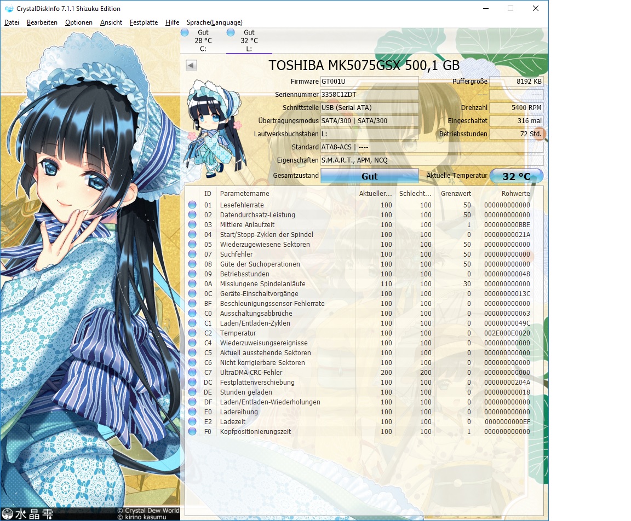Click status icon for Güte der Suchoperationen

pyautogui.click(x=192, y=264)
